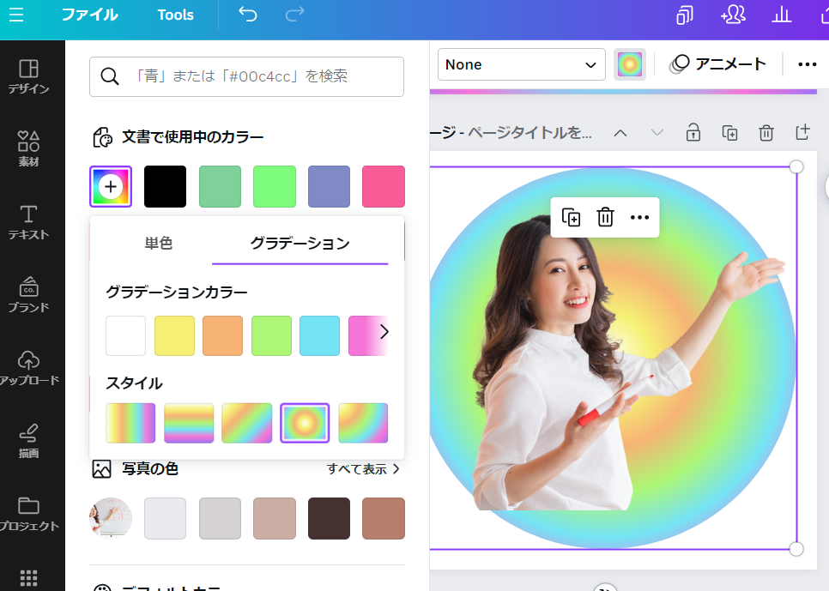
Task: Edit the yellow gradient color stop
Action: tap(174, 335)
